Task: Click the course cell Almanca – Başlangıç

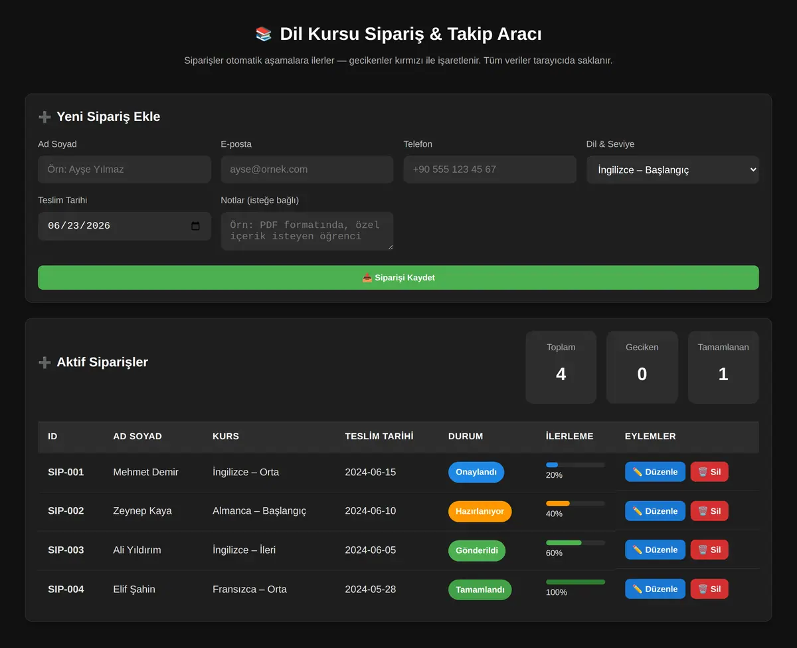Action: (260, 511)
